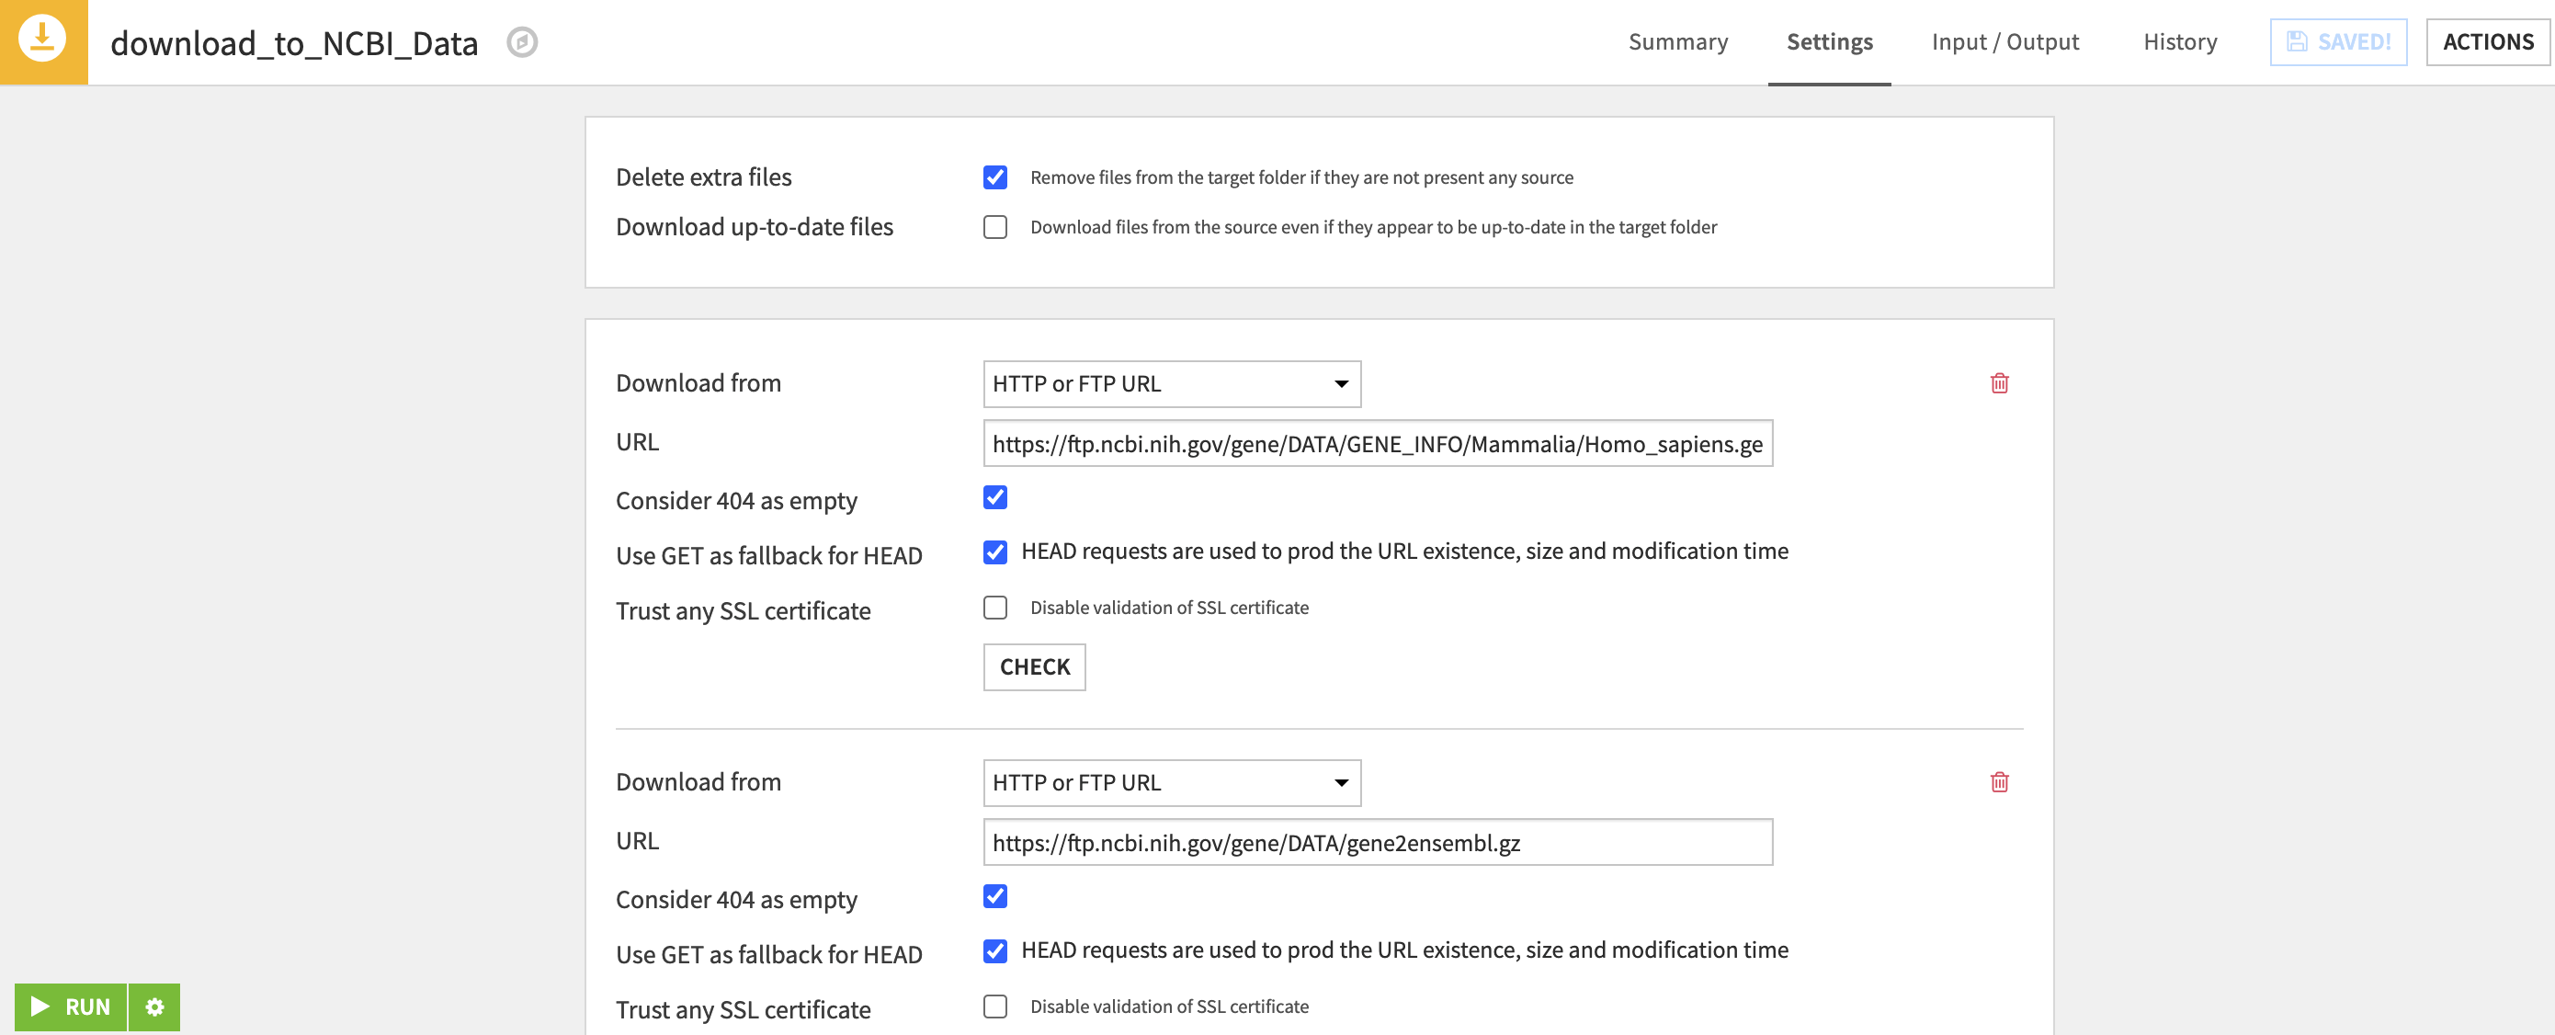Click the first 'Disable validation of SSL certificate' text

tap(1168, 608)
